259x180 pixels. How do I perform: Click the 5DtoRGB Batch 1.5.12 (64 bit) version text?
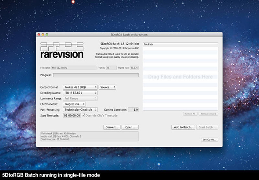click(119, 44)
